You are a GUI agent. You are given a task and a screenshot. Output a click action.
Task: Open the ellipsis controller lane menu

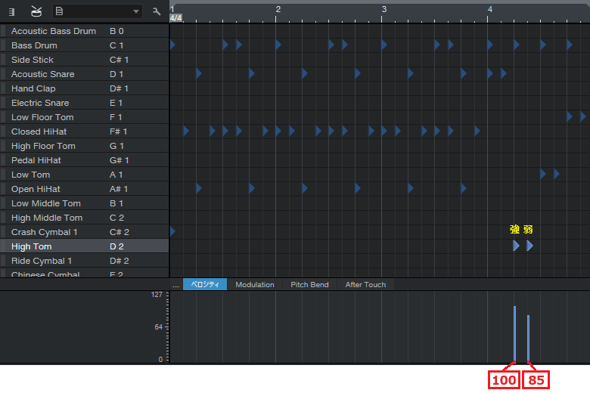(175, 285)
